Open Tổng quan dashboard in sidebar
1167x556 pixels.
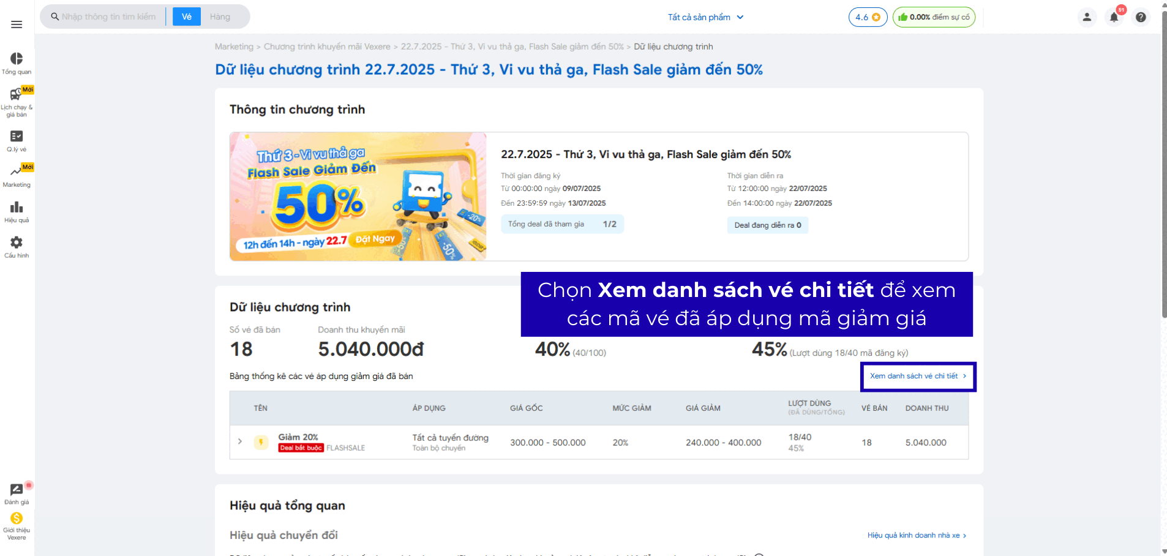coord(17,59)
